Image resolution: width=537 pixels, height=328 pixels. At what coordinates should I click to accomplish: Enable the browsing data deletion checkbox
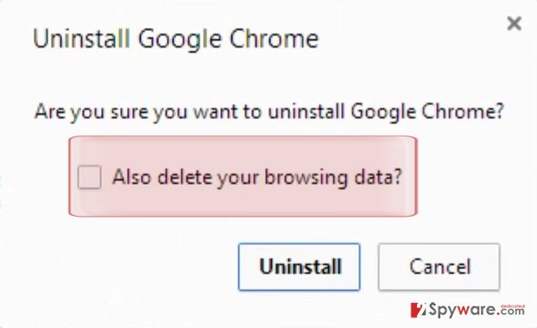(89, 177)
